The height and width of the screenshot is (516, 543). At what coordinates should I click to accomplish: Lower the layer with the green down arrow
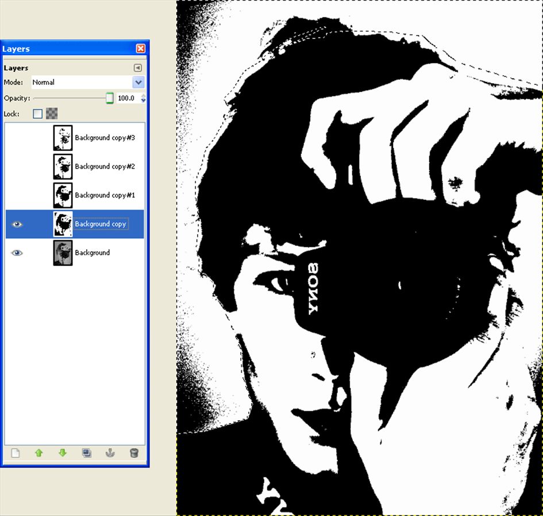pyautogui.click(x=63, y=453)
